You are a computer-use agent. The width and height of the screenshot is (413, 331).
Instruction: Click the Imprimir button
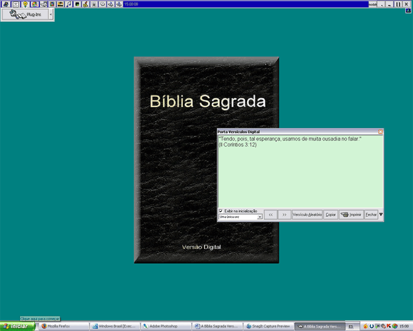coord(351,215)
